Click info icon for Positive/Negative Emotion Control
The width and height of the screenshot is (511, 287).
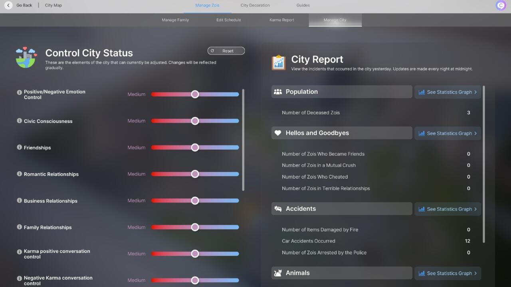(19, 92)
